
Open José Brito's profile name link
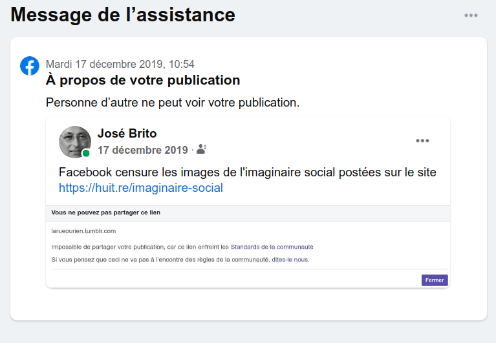click(x=127, y=133)
